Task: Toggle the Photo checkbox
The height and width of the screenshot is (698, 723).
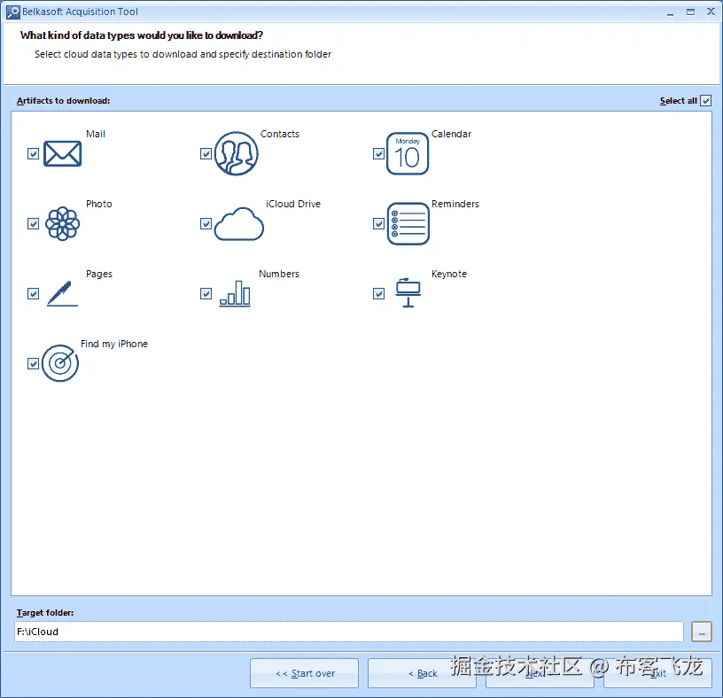Action: (33, 223)
